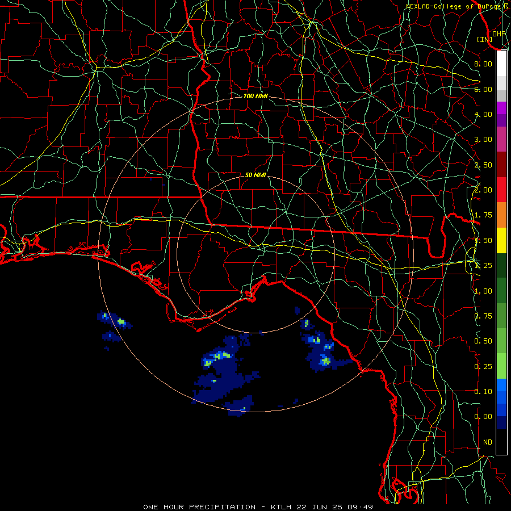The image size is (511, 511).
Task: Click the 6.00 legend value
Action: pos(483,89)
